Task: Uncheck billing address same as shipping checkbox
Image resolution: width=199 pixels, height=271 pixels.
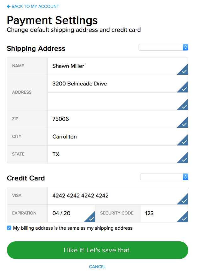Action: (x=9, y=228)
